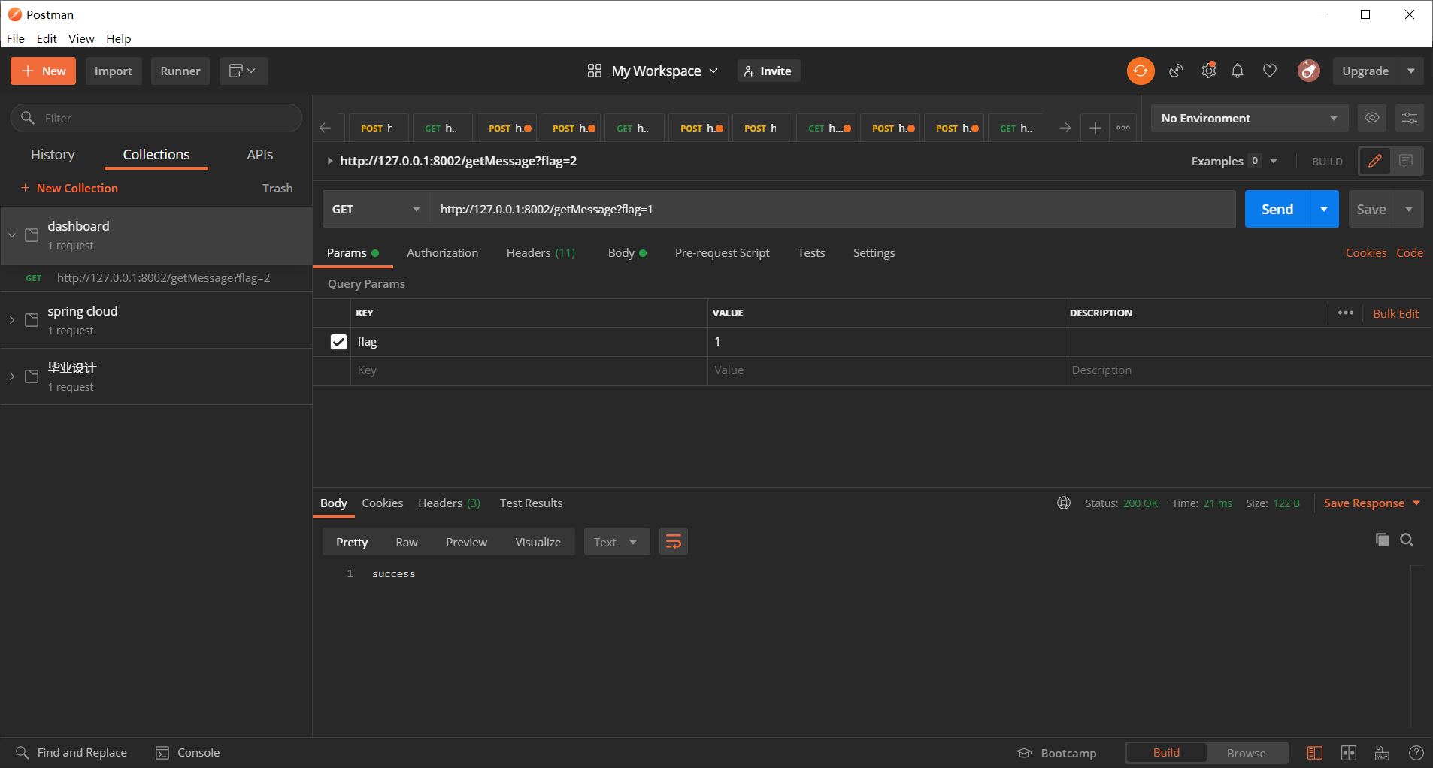Search within response body icon
This screenshot has width=1433, height=768.
(1407, 540)
